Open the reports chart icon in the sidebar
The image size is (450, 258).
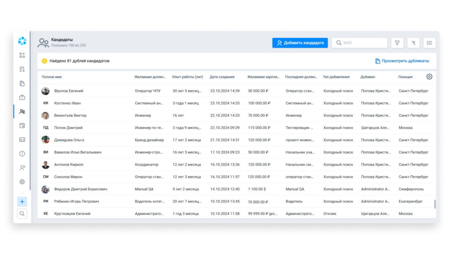(22, 140)
